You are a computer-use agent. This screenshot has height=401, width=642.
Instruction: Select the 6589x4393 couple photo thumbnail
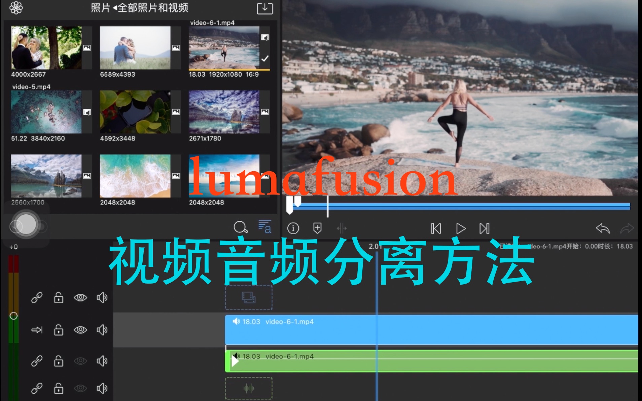[x=135, y=48]
